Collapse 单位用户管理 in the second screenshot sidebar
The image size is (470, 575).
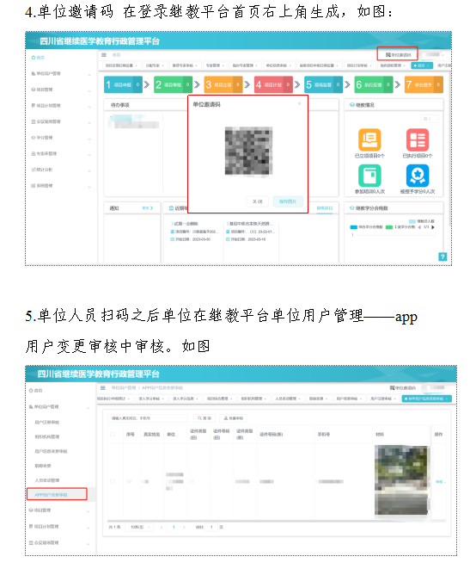pyautogui.click(x=59, y=407)
